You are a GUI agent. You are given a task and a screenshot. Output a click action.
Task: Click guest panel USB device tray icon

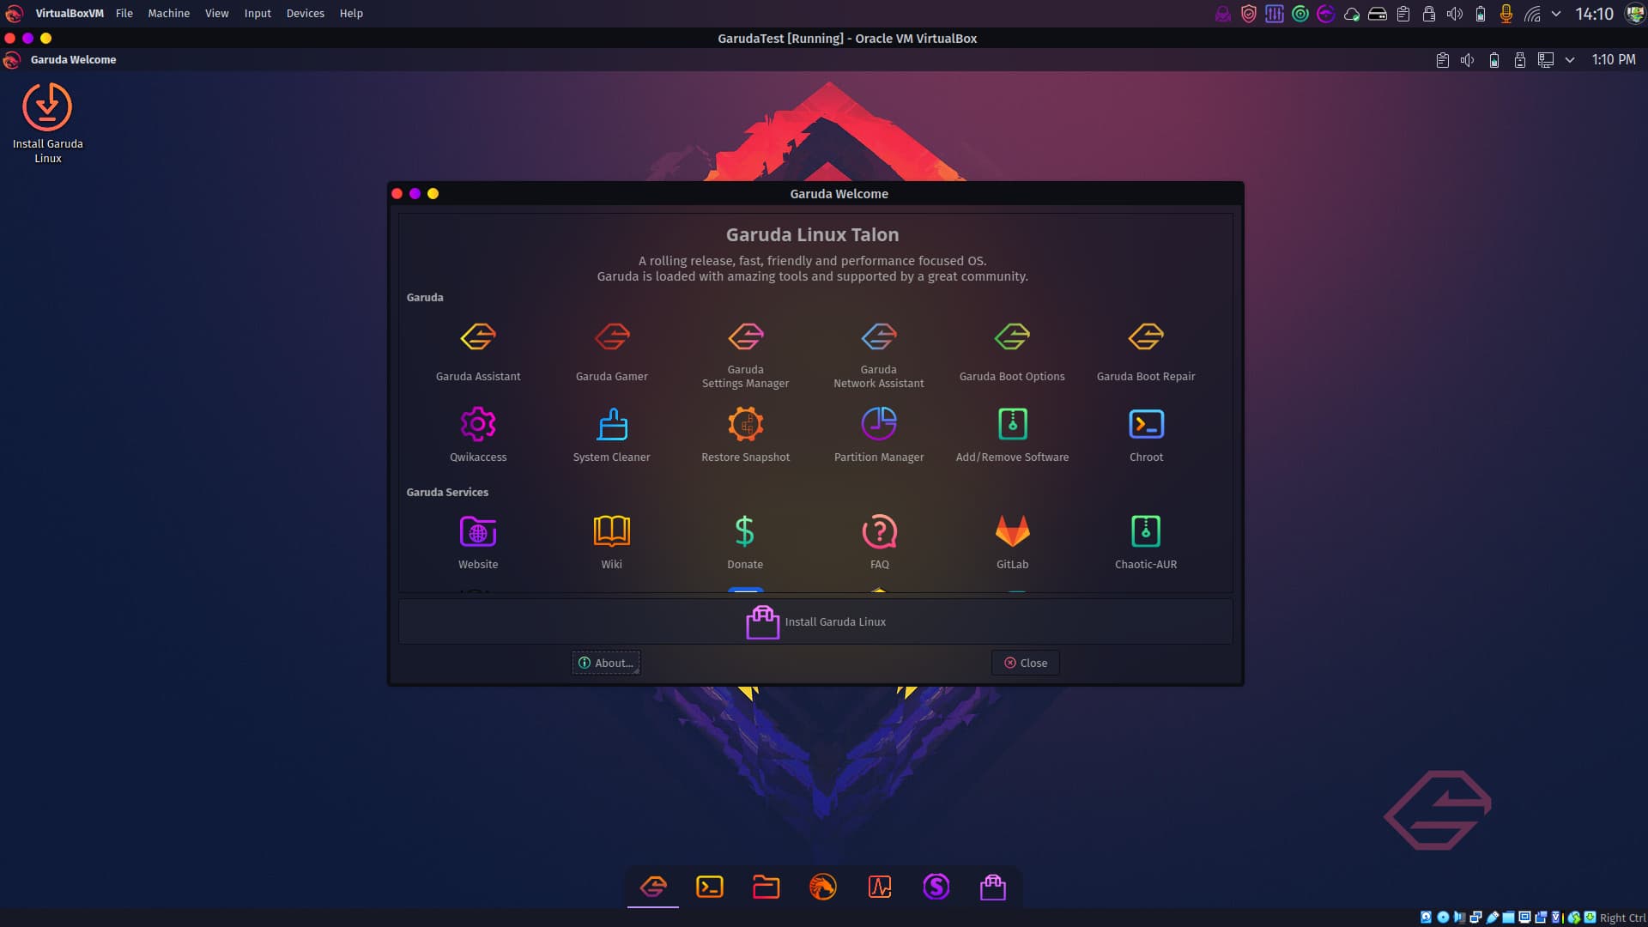[x=1520, y=60]
